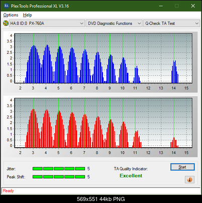Expand the DVD Diagnostic Functions dropdown
This screenshot has height=203, width=202.
(x=114, y=24)
